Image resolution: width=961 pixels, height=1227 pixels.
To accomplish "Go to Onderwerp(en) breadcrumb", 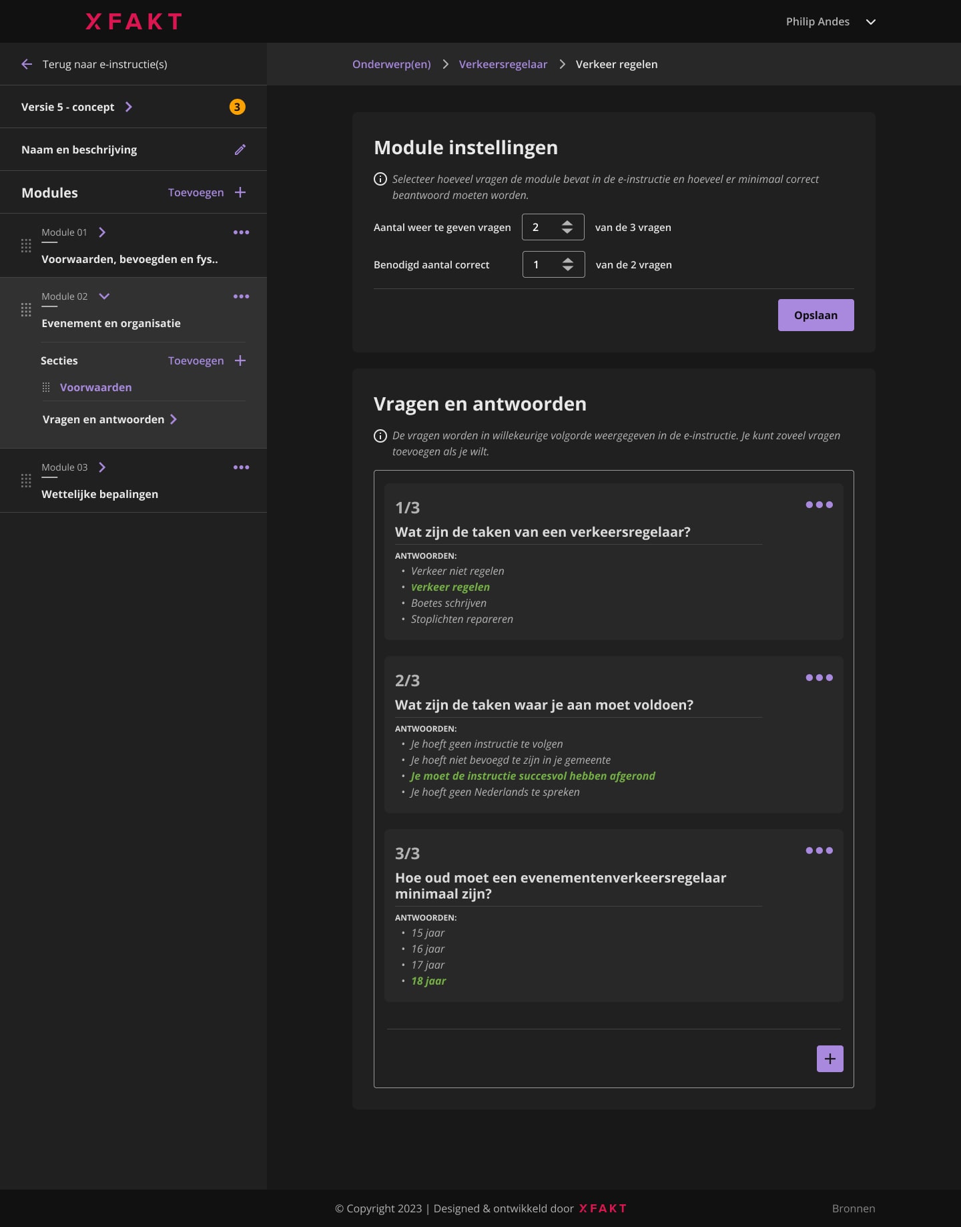I will 392,64.
